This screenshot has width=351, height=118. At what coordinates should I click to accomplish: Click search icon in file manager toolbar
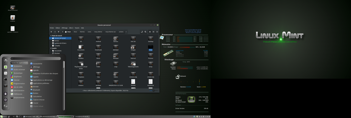pyautogui.click(x=145, y=32)
